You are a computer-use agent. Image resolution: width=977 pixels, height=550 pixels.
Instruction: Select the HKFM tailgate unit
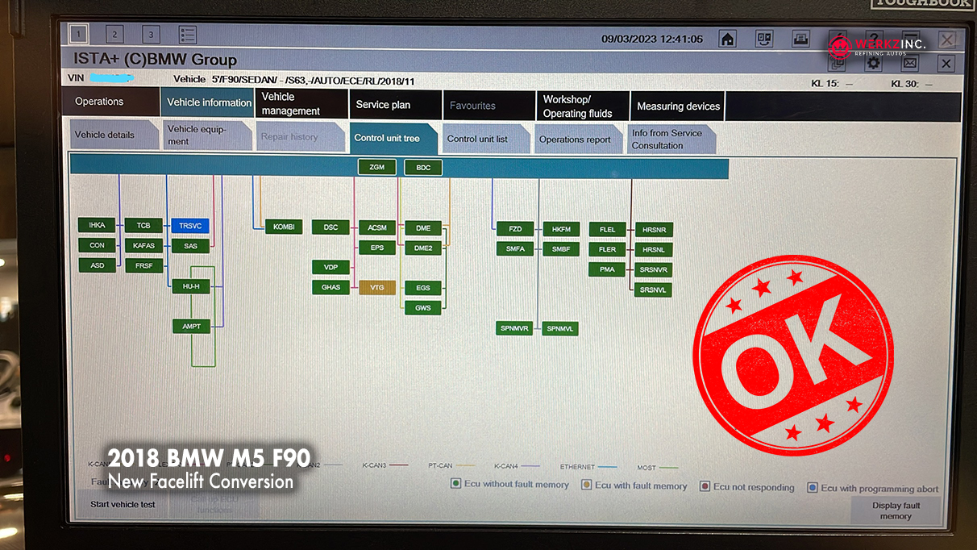[x=561, y=230]
